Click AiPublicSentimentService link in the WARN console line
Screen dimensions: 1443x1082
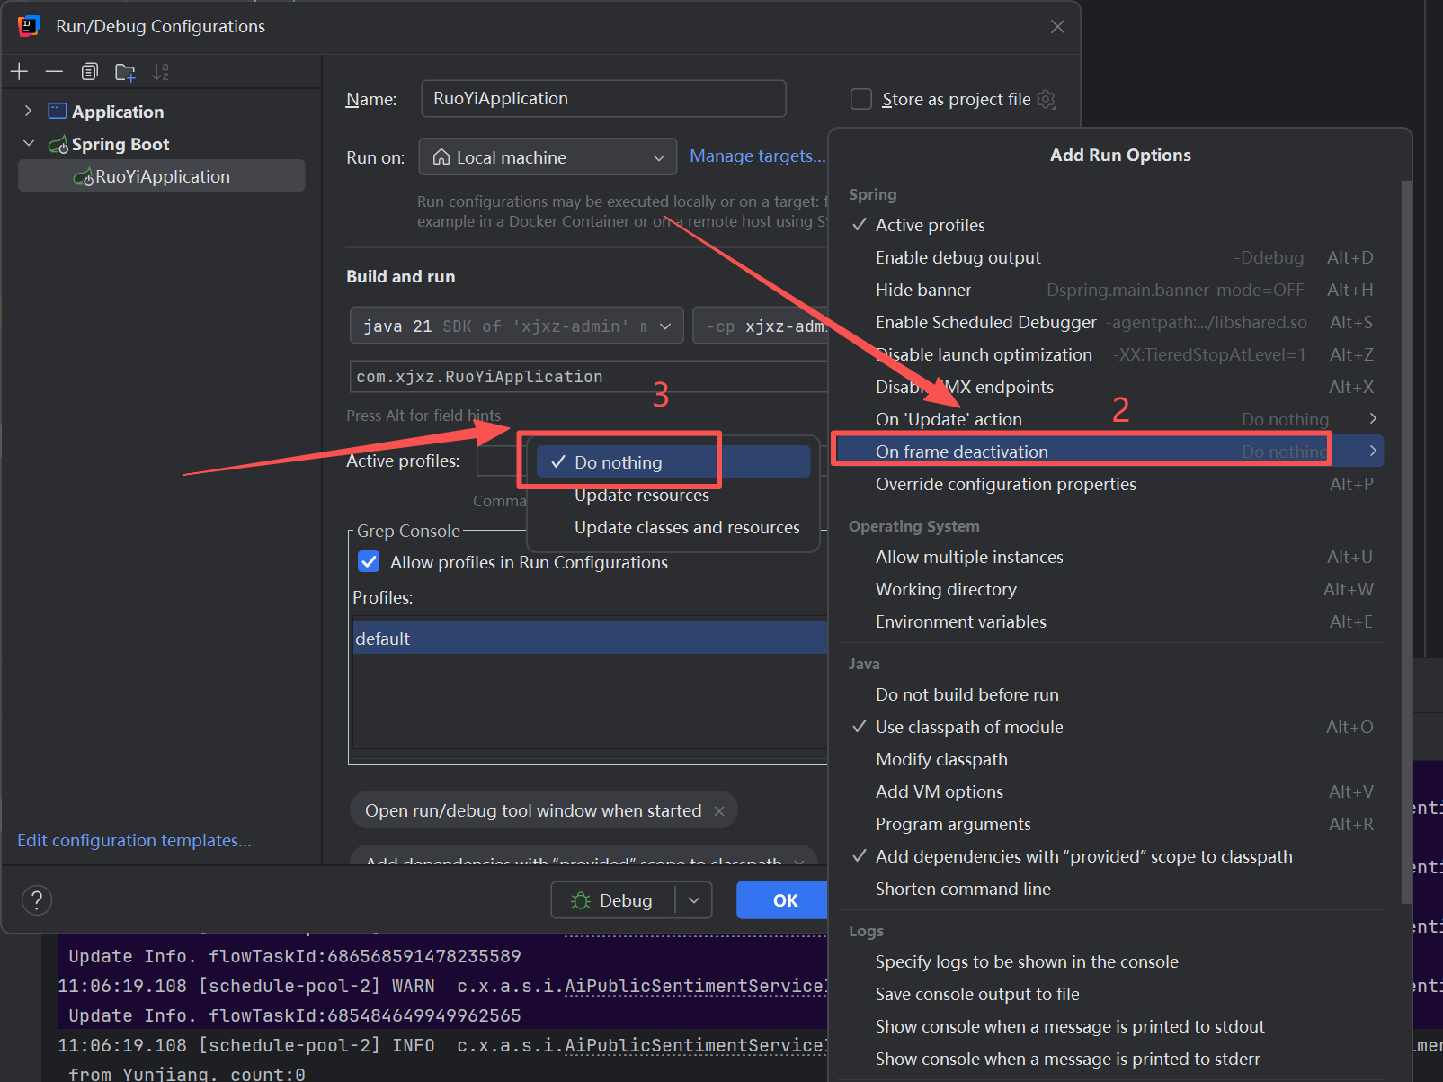click(x=694, y=986)
